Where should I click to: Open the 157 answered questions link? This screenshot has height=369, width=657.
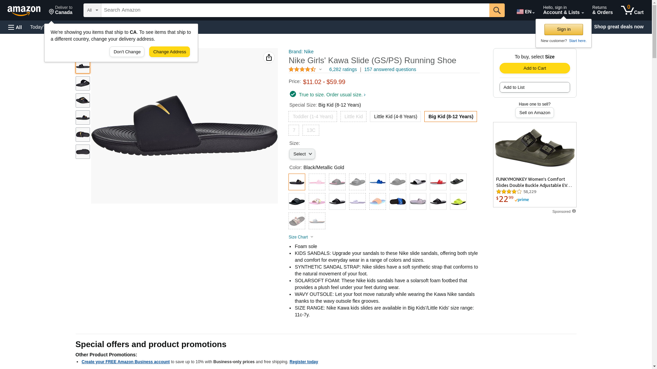pyautogui.click(x=390, y=69)
